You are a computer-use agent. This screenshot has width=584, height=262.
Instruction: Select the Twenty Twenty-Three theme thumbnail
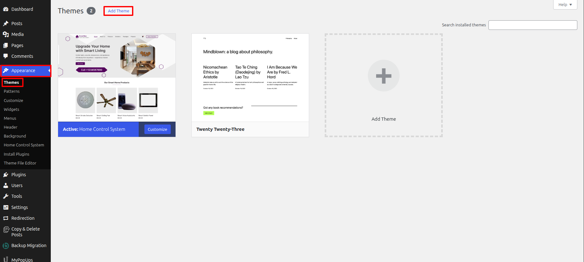(x=250, y=77)
